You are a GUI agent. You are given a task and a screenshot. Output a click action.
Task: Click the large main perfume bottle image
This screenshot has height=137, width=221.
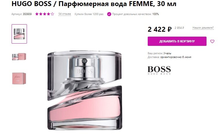[x=85, y=91]
